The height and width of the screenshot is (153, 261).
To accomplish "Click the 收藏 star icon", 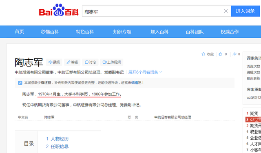I will click(203, 54).
